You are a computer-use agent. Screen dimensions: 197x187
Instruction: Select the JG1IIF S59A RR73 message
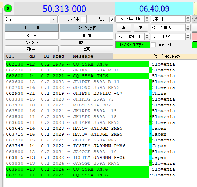(x=96, y=140)
